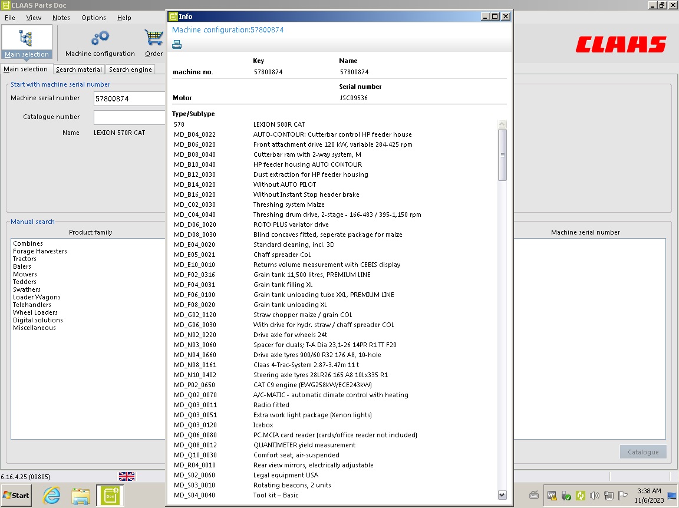
Task: Open the green update tray icon
Action: click(580, 496)
